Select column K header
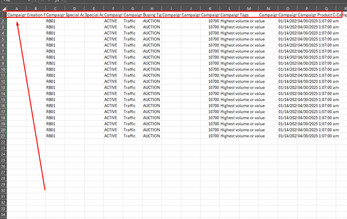 pos(210,8)
